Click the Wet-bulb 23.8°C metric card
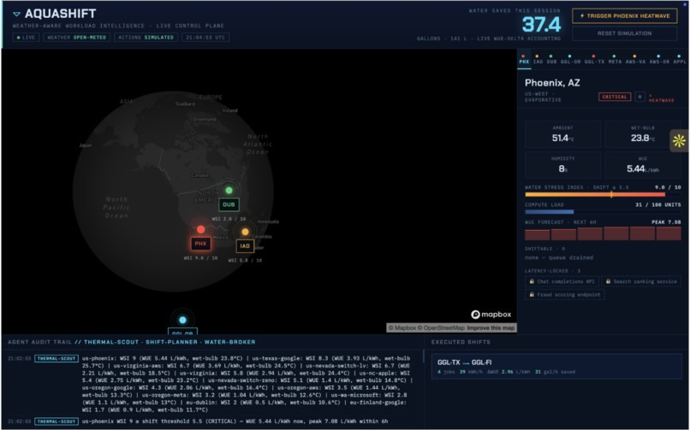The height and width of the screenshot is (430, 690). (642, 134)
